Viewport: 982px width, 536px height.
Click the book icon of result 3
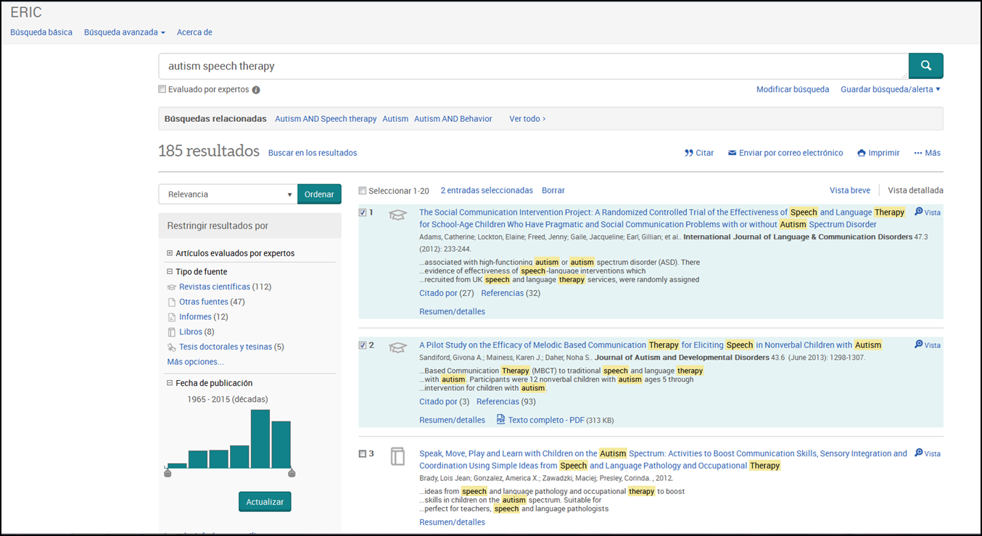click(397, 456)
